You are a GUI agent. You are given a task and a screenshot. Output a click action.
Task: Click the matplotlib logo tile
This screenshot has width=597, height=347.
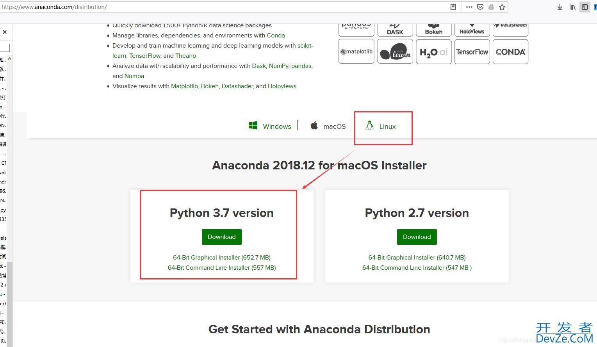356,51
